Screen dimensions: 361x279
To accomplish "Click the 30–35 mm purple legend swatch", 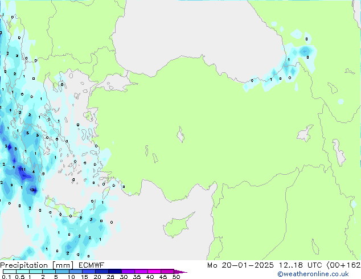I will (x=128, y=272).
